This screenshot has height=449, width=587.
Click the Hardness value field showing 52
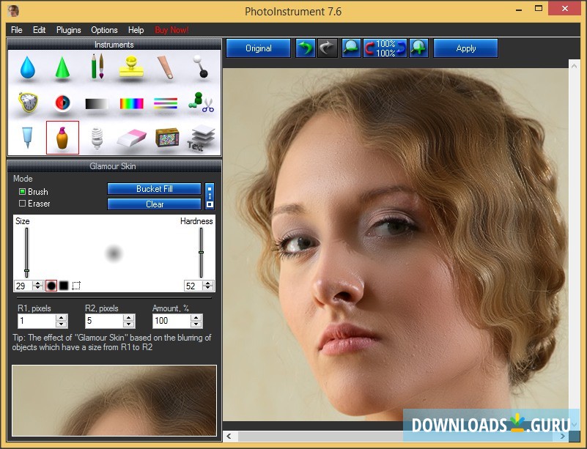(193, 286)
